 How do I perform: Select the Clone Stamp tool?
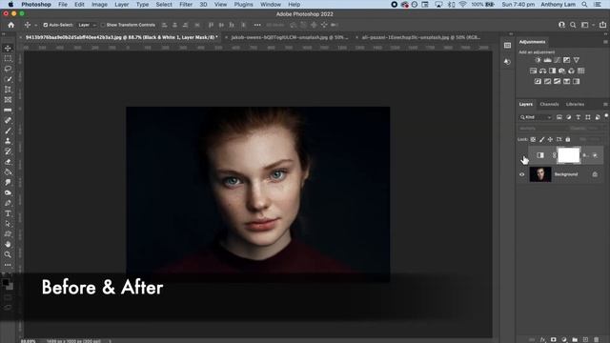pos(8,141)
